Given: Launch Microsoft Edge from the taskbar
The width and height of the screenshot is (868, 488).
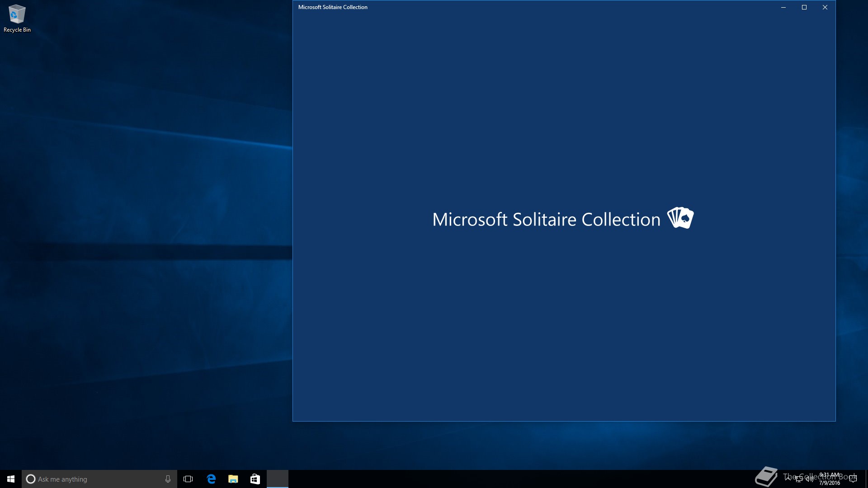Looking at the screenshot, I should (211, 479).
